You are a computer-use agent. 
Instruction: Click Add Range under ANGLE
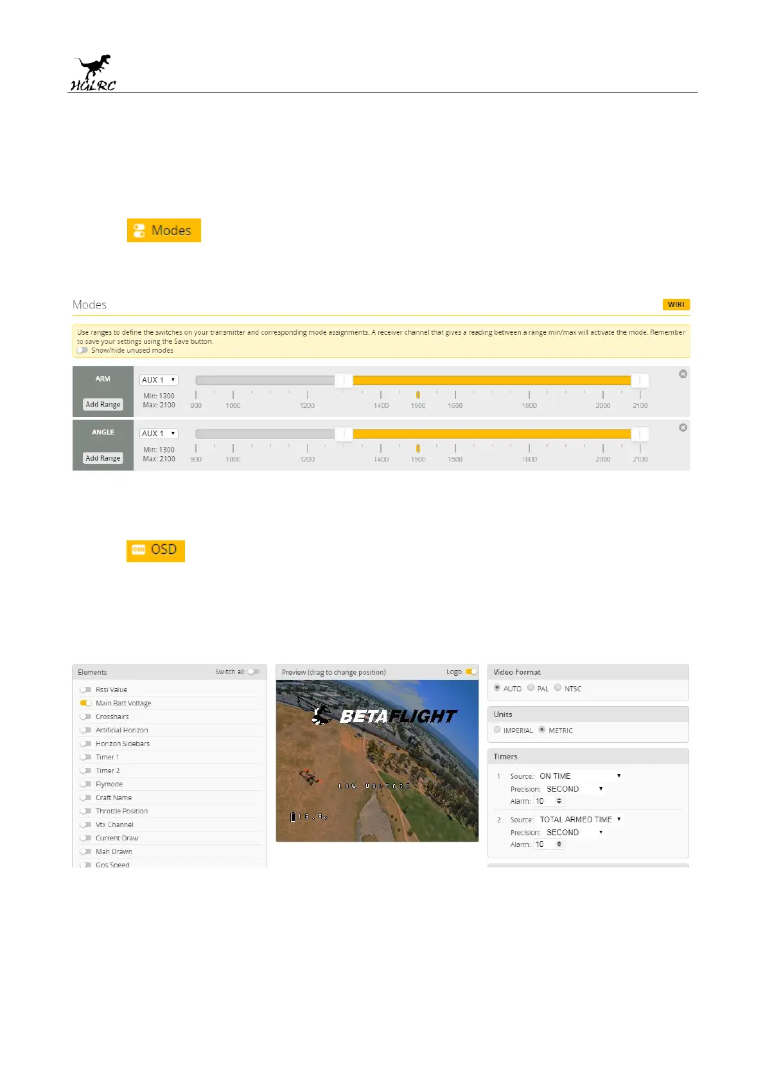pyautogui.click(x=103, y=458)
